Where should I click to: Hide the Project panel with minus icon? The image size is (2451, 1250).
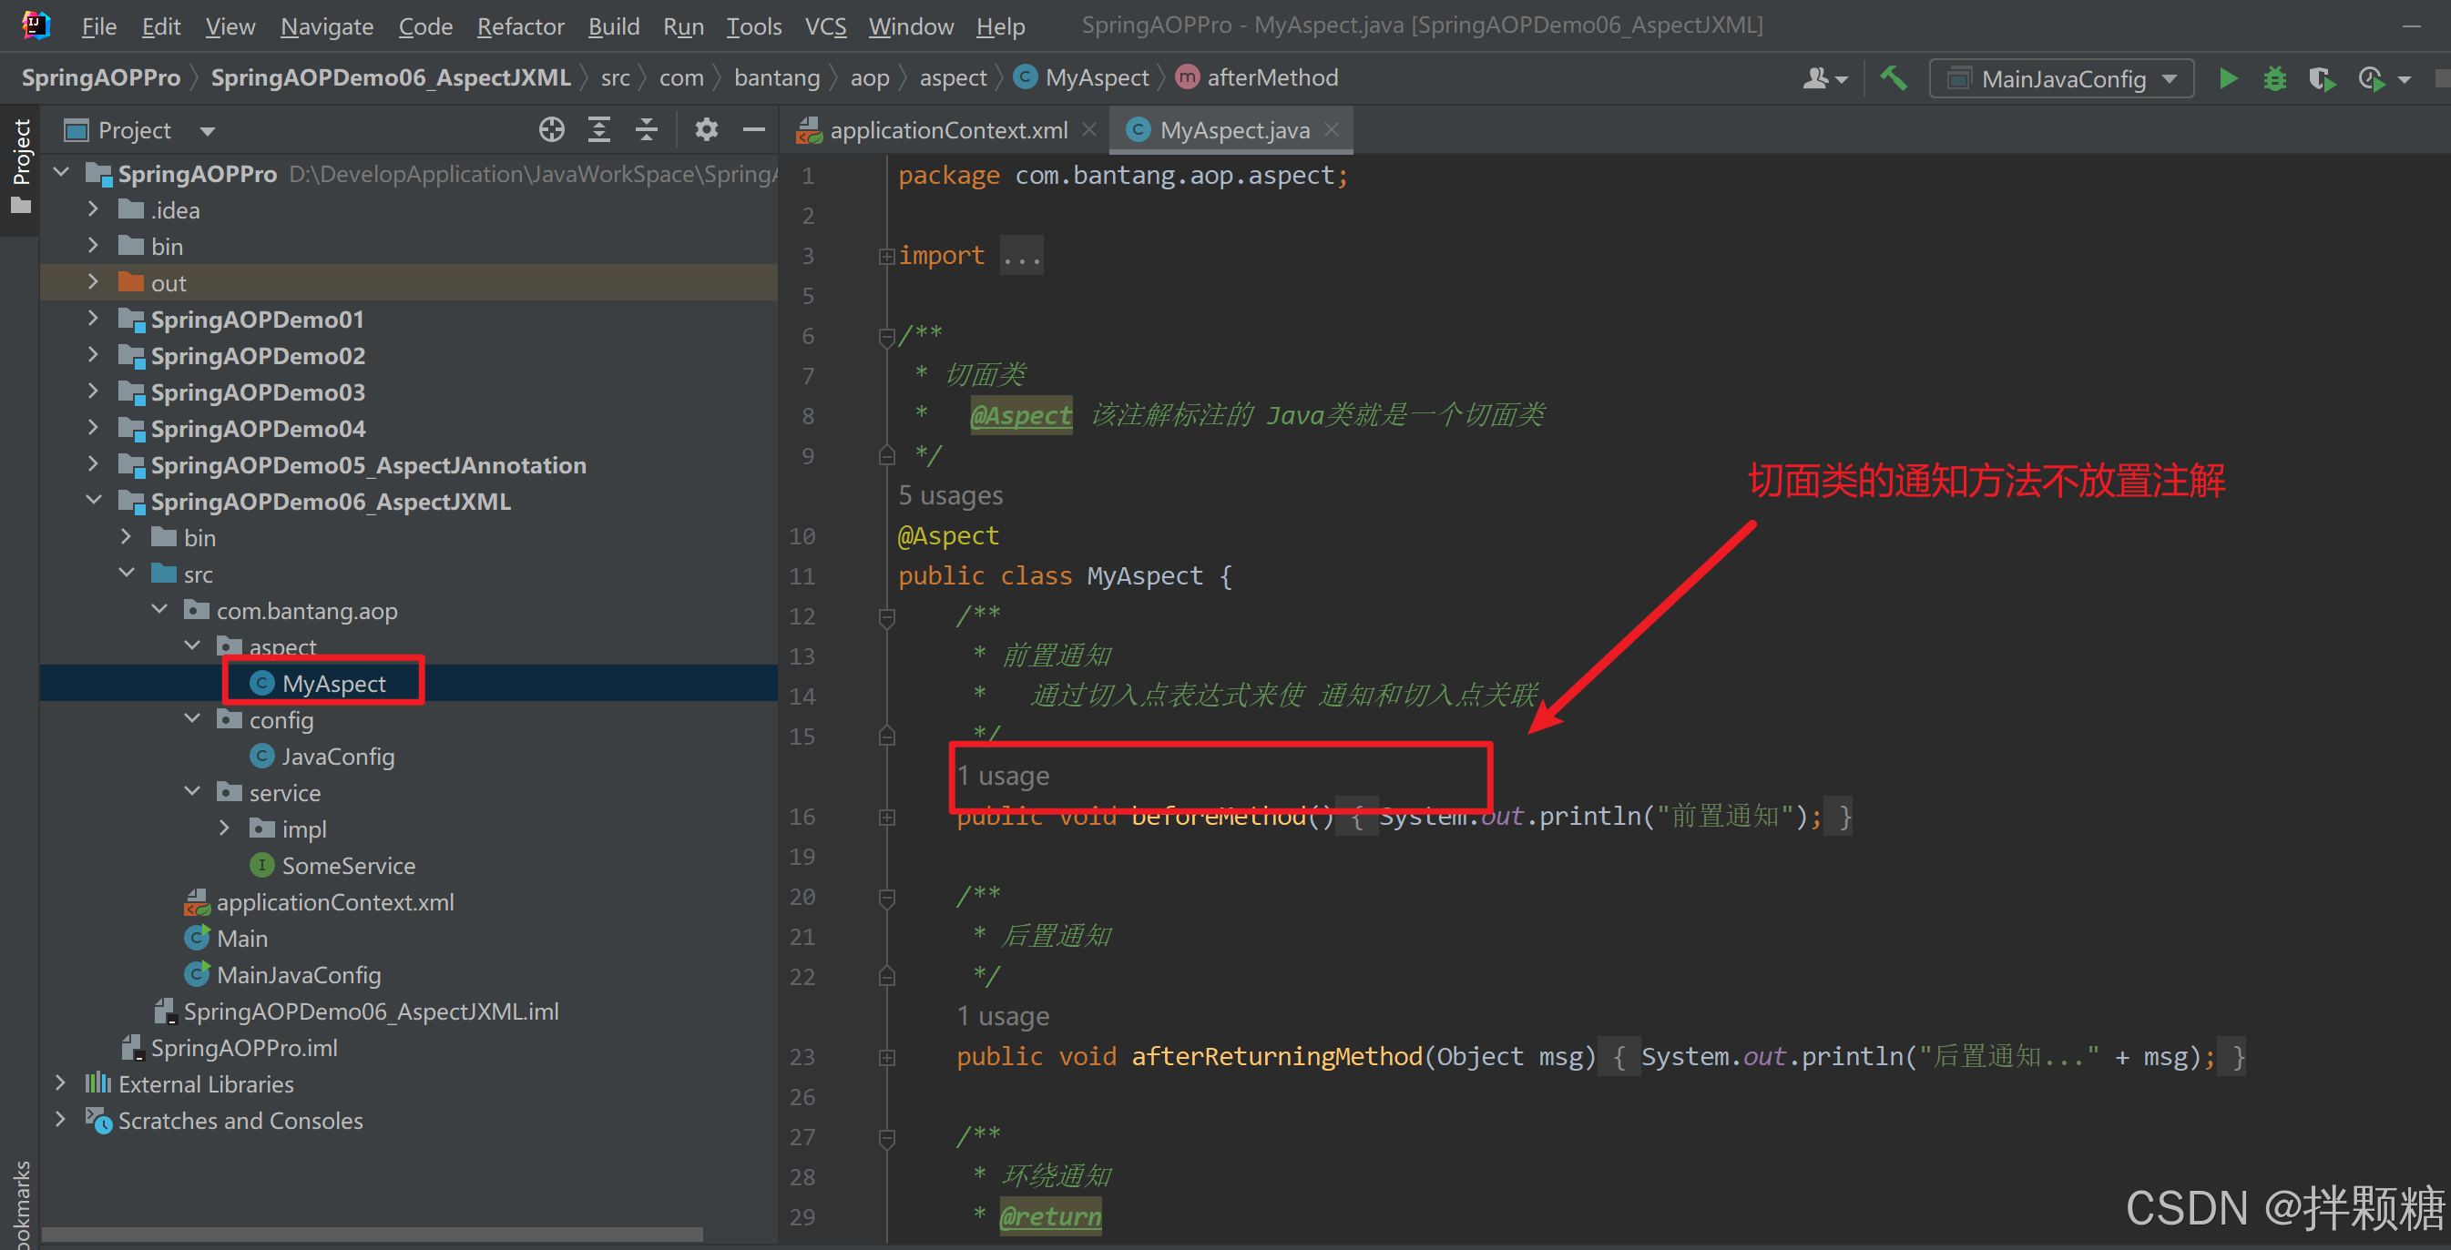(753, 129)
